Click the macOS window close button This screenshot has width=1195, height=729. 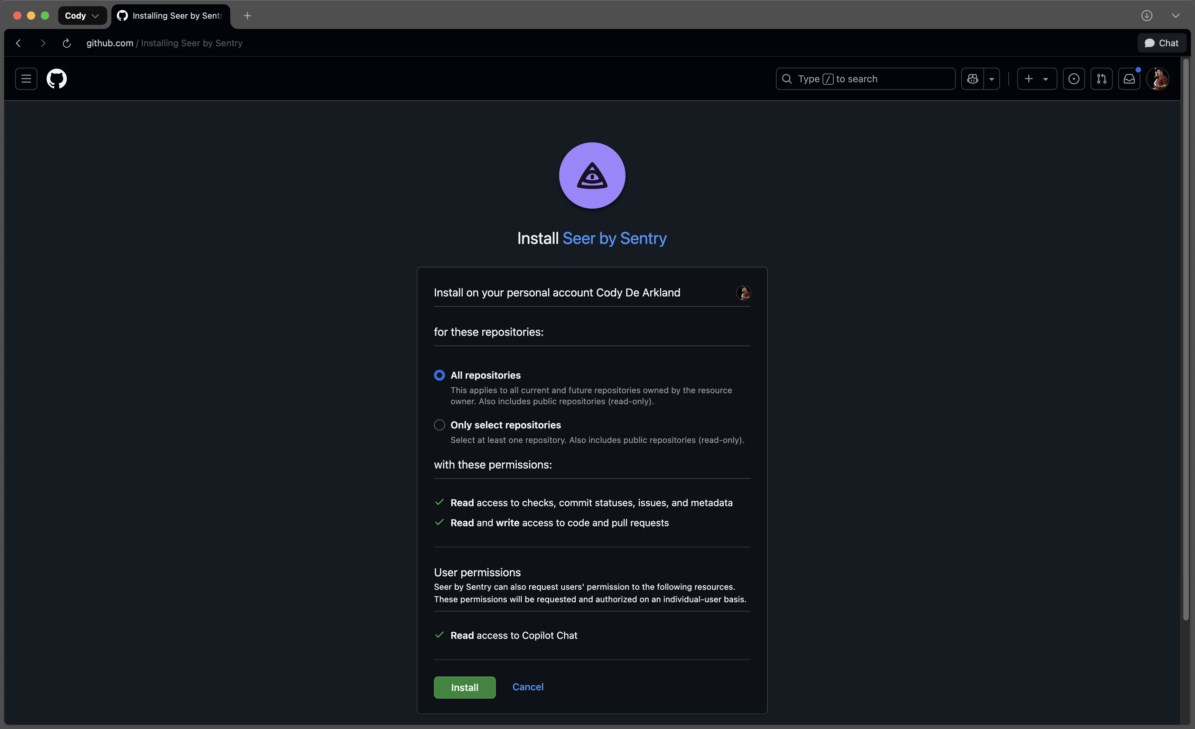[x=17, y=16]
